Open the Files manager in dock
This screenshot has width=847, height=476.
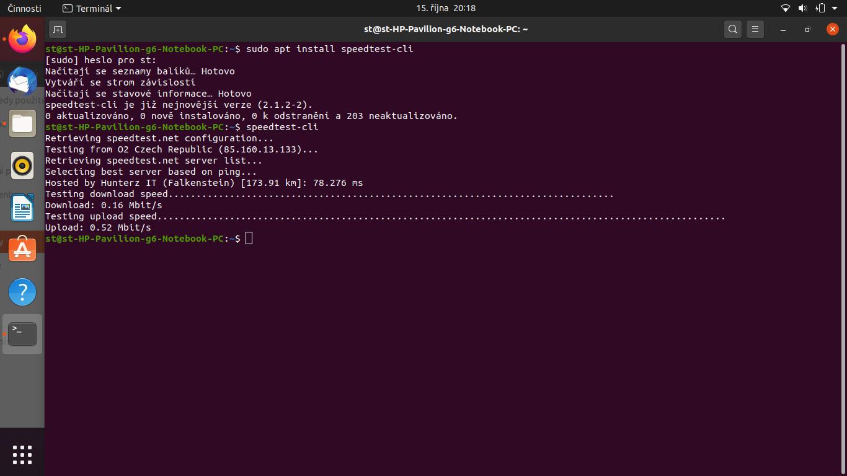click(x=22, y=123)
